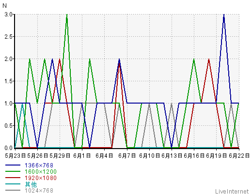Image resolution: width=252 pixels, height=196 pixels.
Task: Click the 6月16日 axis date label
Action: 194,156
